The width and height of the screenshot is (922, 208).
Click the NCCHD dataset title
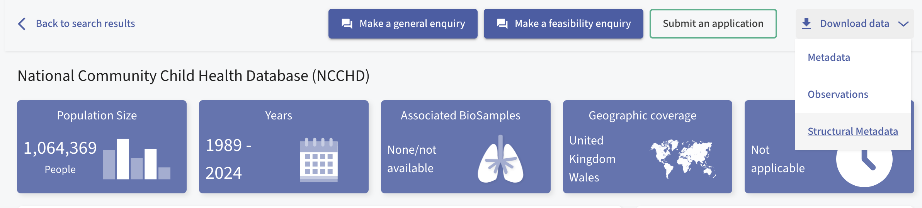coord(194,76)
